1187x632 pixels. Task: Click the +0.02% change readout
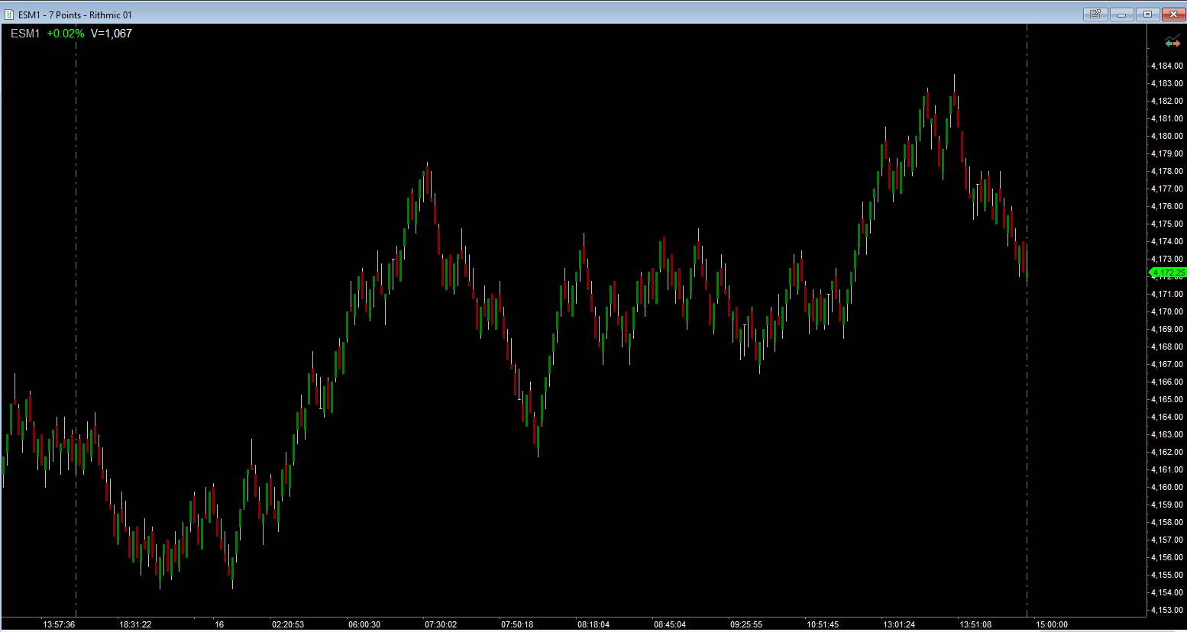tap(66, 34)
